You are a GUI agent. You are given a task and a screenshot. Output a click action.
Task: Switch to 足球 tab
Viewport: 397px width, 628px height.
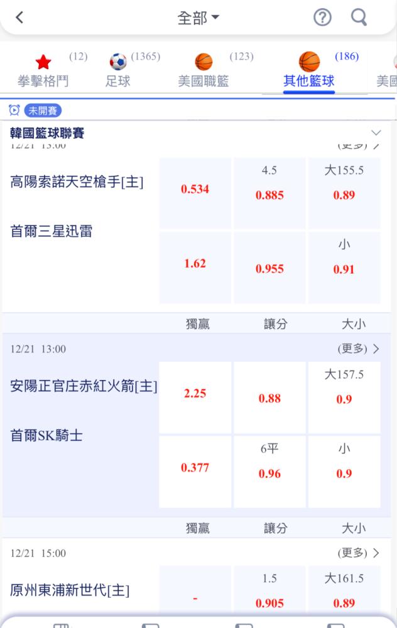click(x=117, y=81)
